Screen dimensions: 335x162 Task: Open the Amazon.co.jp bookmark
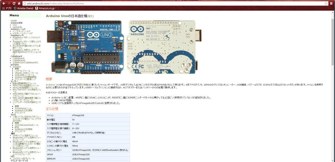pyautogui.click(x=46, y=8)
